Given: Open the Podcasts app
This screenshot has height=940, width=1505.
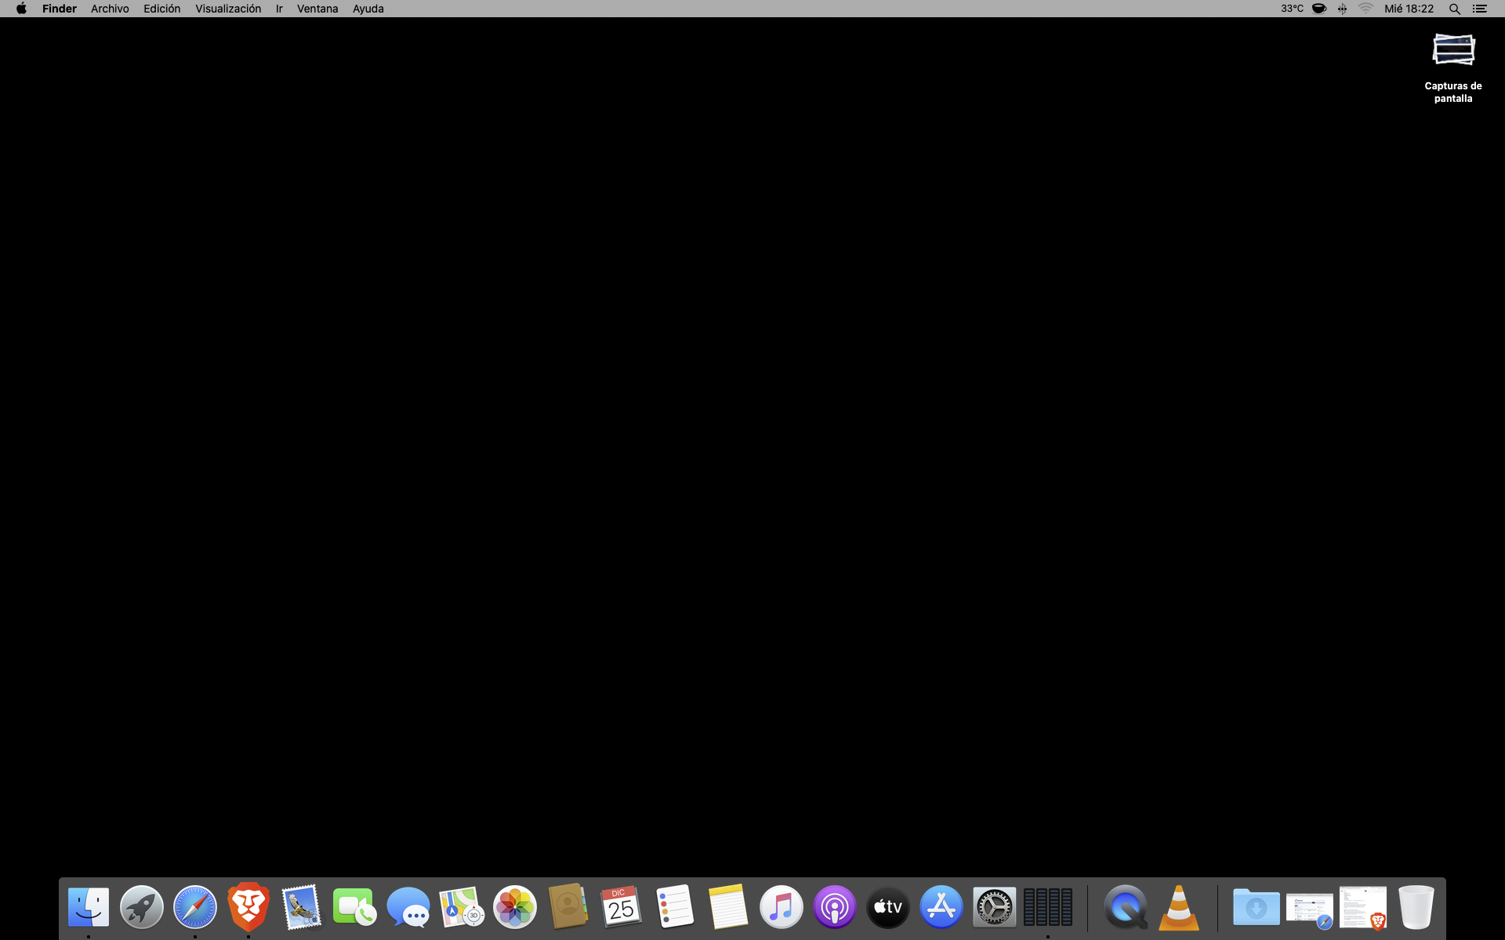Looking at the screenshot, I should pos(835,907).
